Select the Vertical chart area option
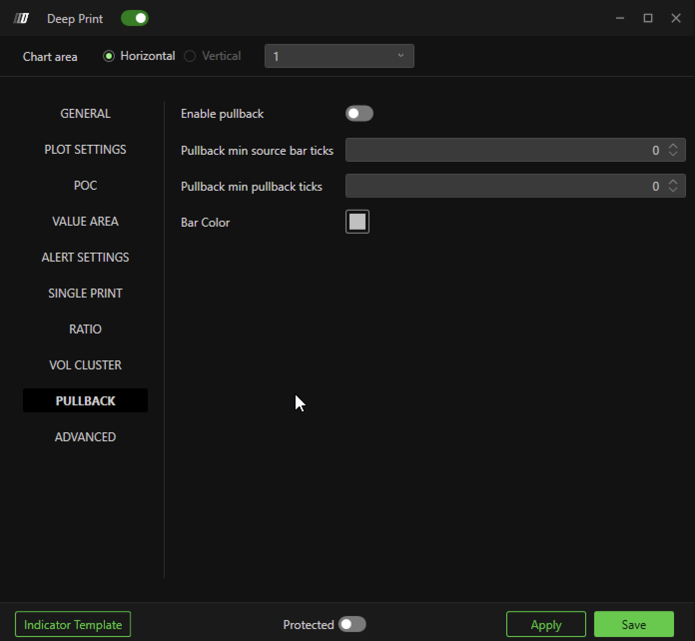Viewport: 695px width, 641px height. click(x=190, y=56)
